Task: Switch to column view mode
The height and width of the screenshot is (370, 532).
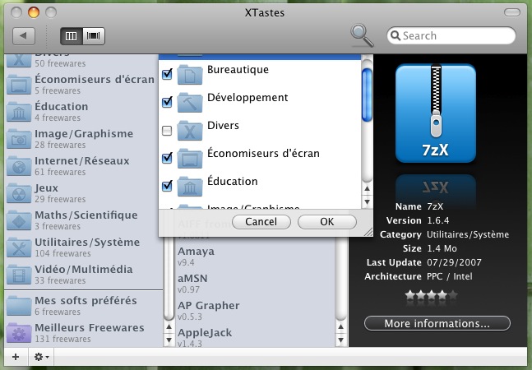Action: point(71,36)
